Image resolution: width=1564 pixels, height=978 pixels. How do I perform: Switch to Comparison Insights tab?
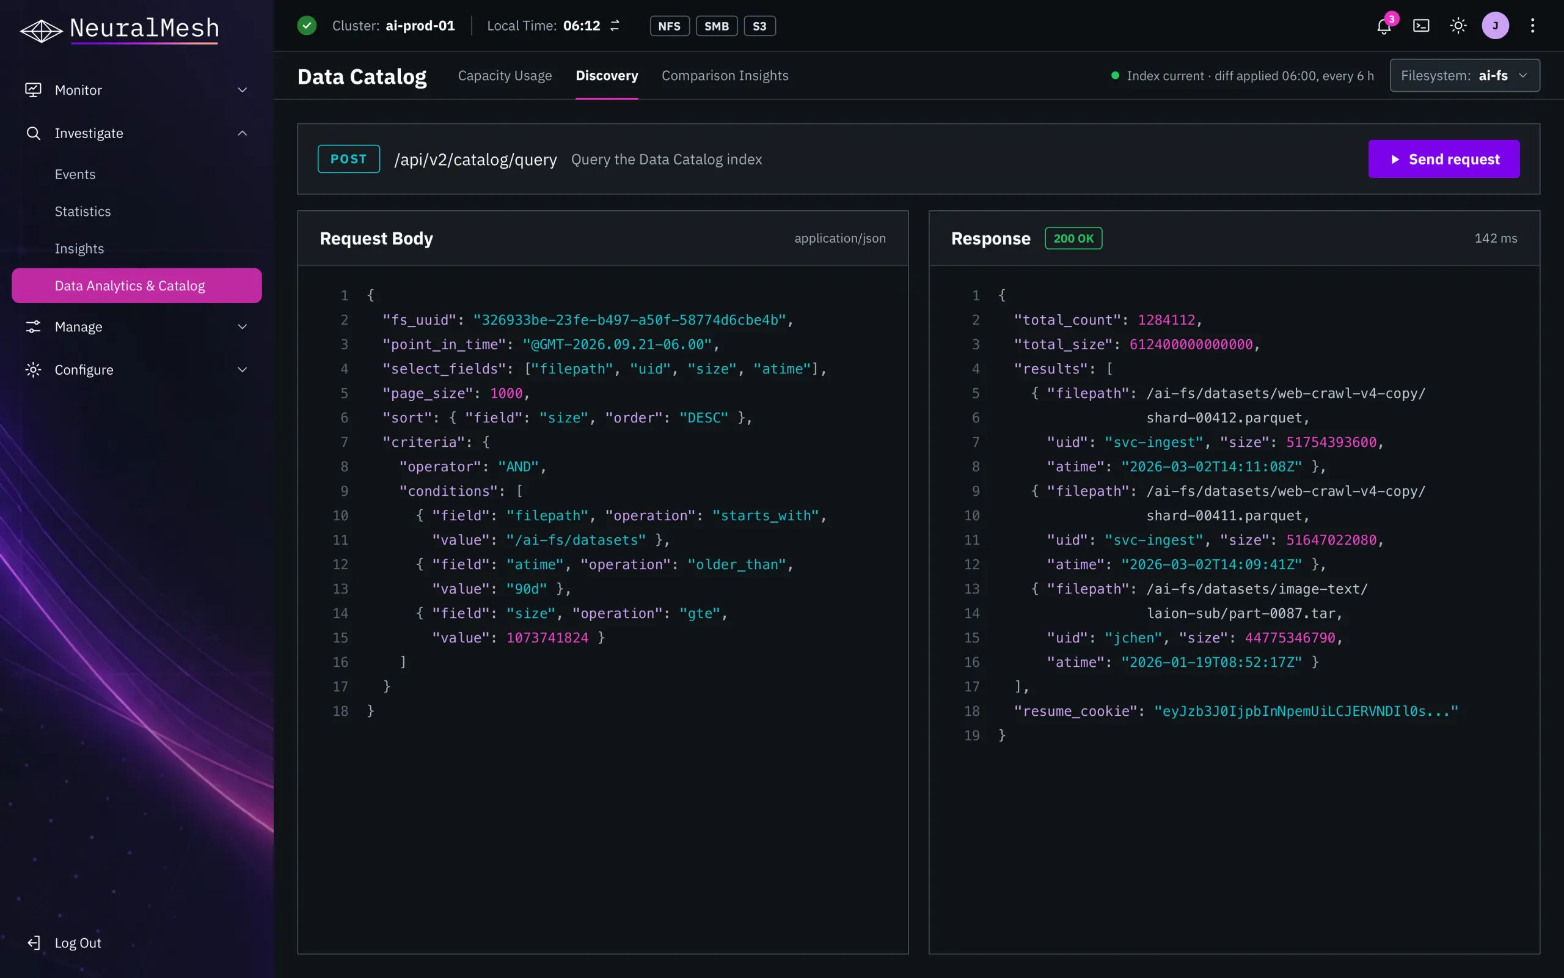pos(725,76)
